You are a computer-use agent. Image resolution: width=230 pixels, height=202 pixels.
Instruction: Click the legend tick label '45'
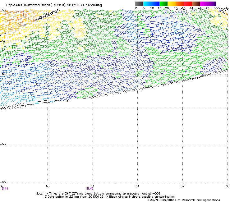click(207, 8)
